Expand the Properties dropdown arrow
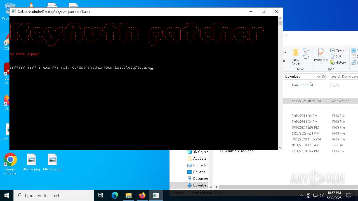358x201 pixels. [x=321, y=63]
